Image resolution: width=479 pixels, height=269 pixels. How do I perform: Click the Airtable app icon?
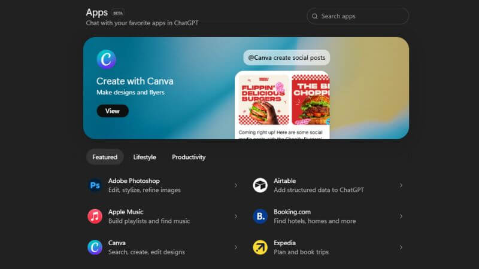[260, 185]
